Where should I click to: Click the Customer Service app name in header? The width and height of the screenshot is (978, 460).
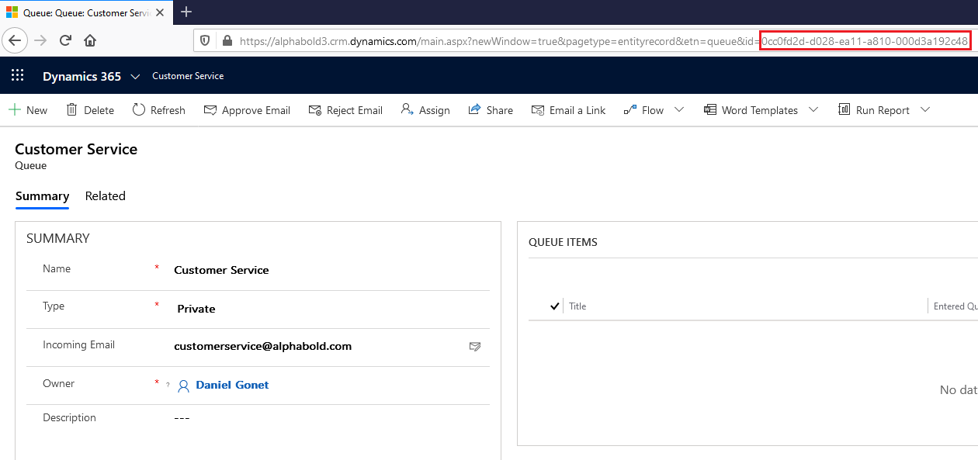188,76
